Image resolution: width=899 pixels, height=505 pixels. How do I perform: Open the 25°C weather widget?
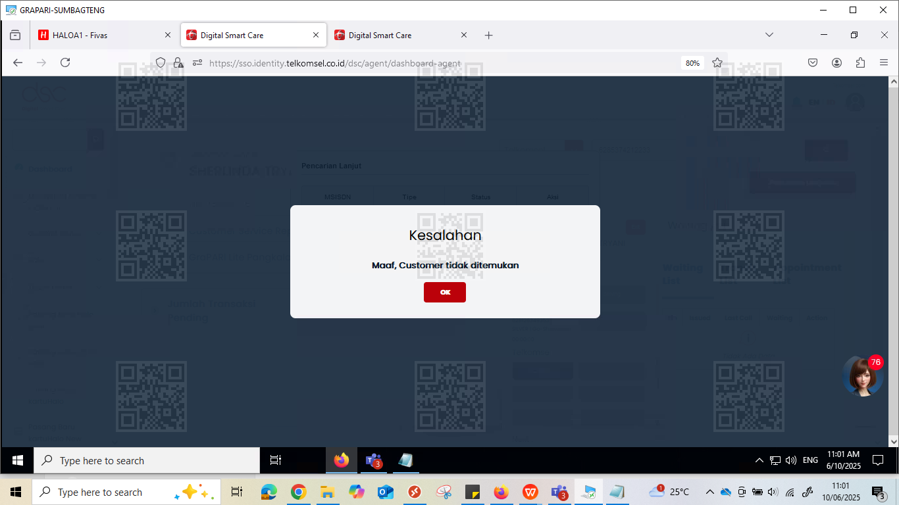tap(669, 492)
